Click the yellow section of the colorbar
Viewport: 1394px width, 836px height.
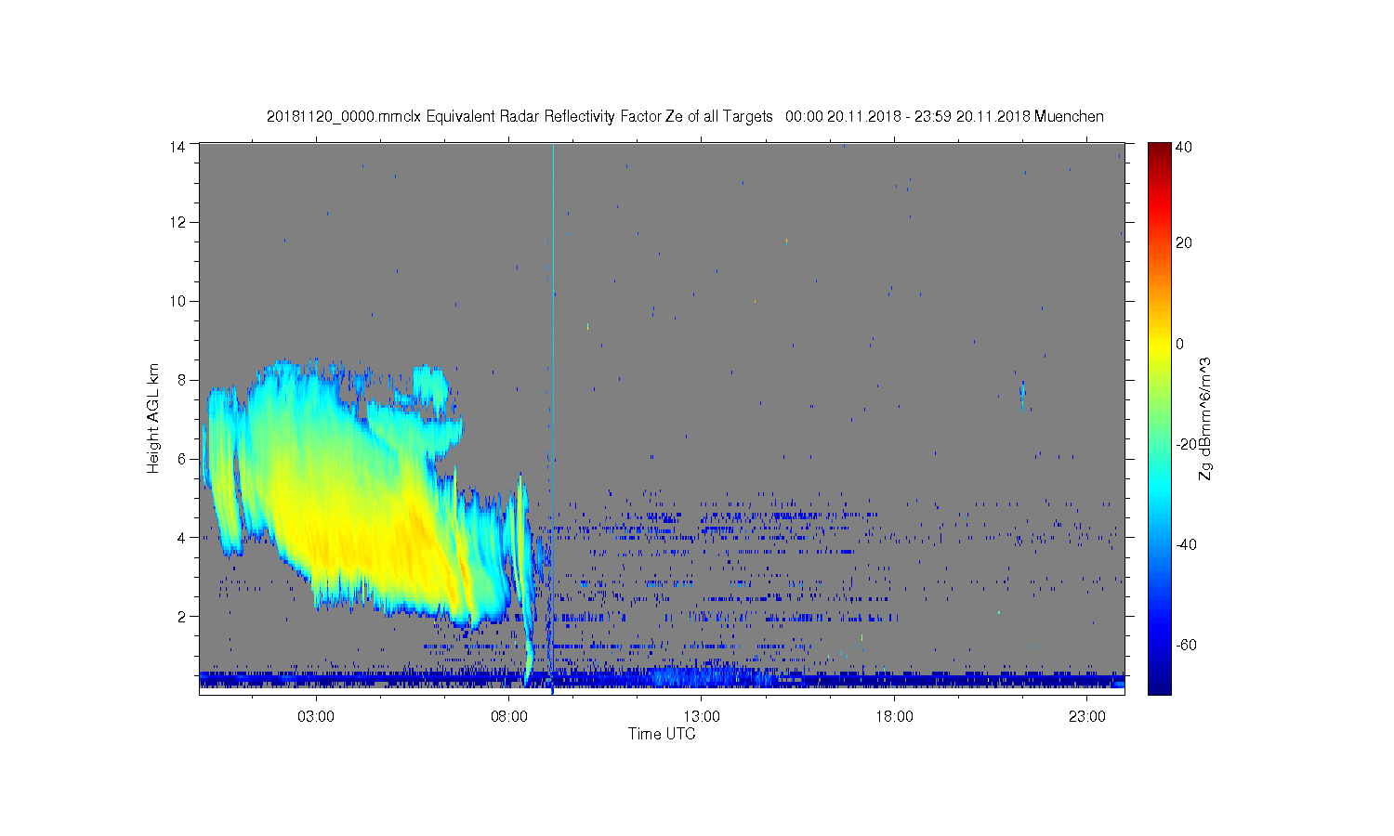pos(1159,346)
